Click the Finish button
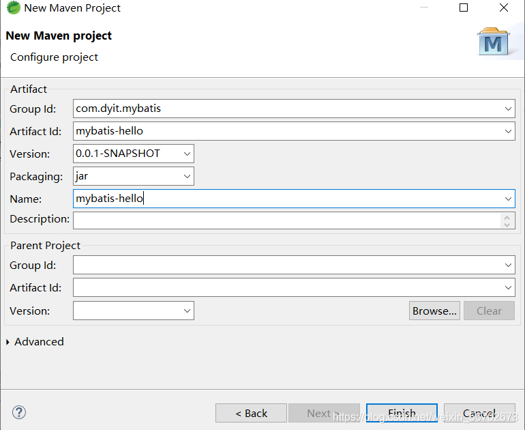Image resolution: width=525 pixels, height=430 pixels. pos(402,413)
